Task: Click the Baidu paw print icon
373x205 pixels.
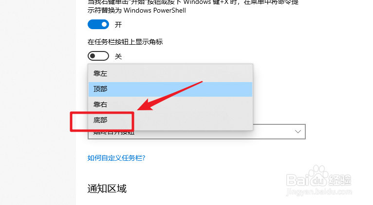Action: [x=318, y=175]
